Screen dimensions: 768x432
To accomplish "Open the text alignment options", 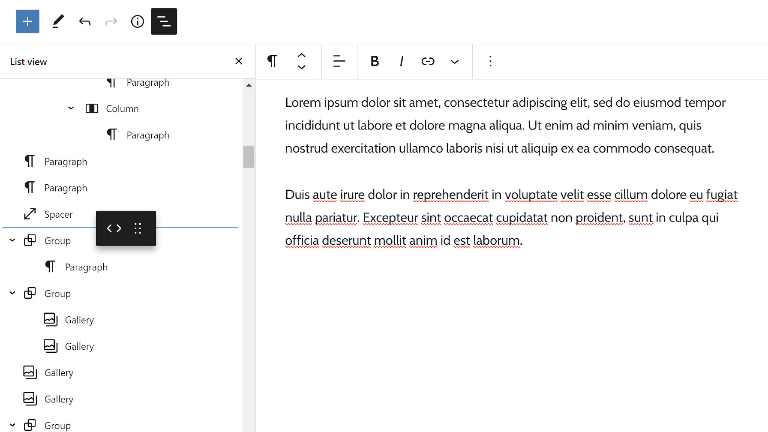I will coord(339,61).
